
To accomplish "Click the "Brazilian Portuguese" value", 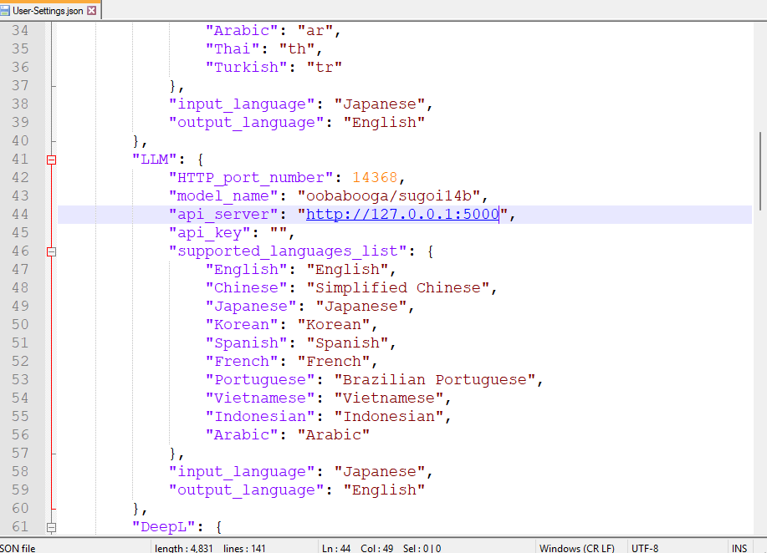I will coord(435,379).
